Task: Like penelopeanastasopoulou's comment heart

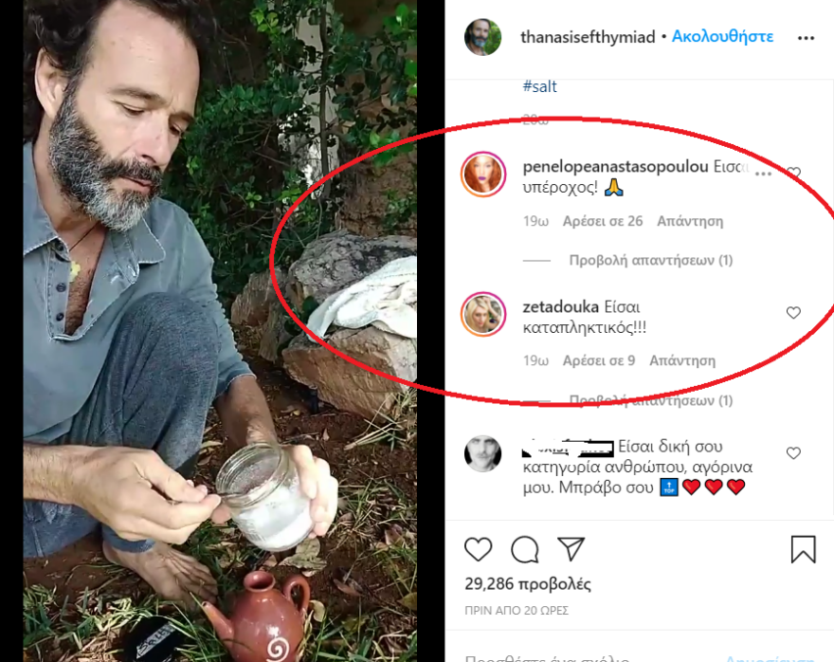Action: [x=793, y=173]
